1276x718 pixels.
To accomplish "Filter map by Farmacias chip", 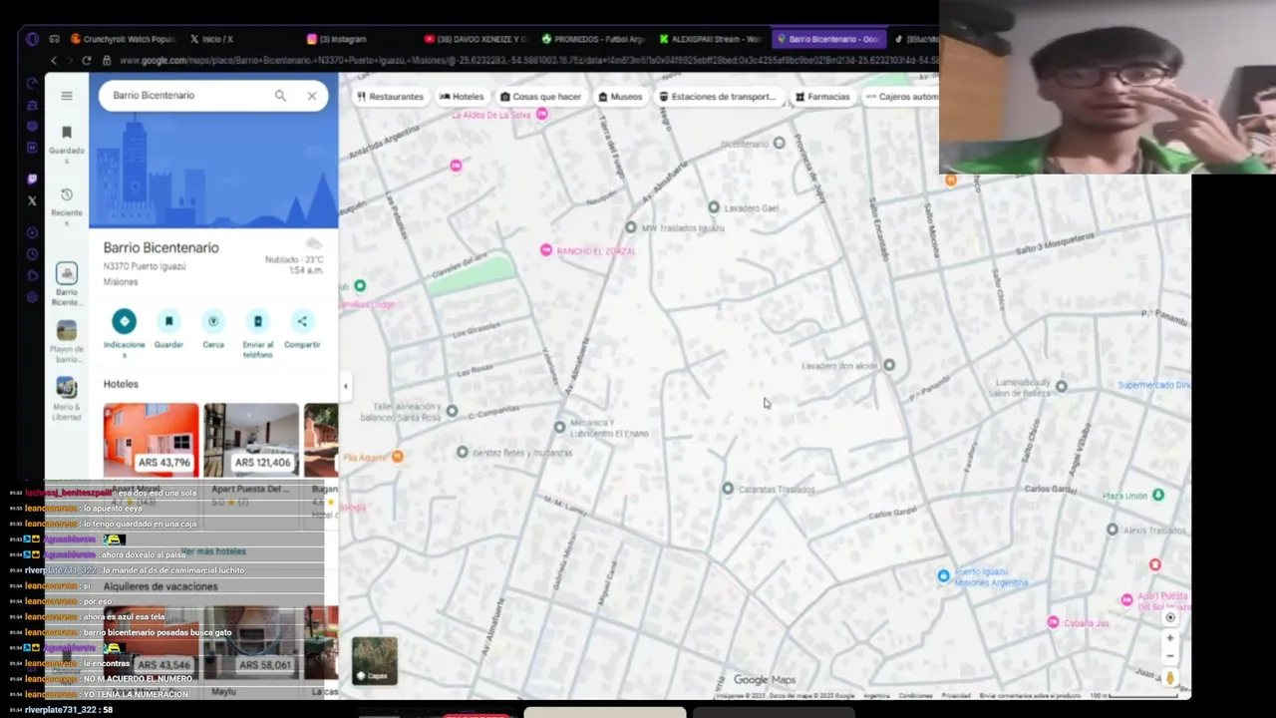I will [x=822, y=97].
